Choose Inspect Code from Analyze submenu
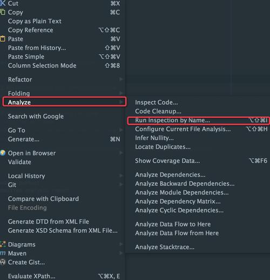This screenshot has height=280, width=270. coord(157,102)
